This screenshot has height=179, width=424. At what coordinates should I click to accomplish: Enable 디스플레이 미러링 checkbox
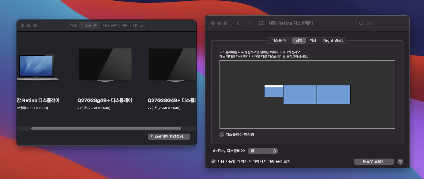[x=222, y=134]
